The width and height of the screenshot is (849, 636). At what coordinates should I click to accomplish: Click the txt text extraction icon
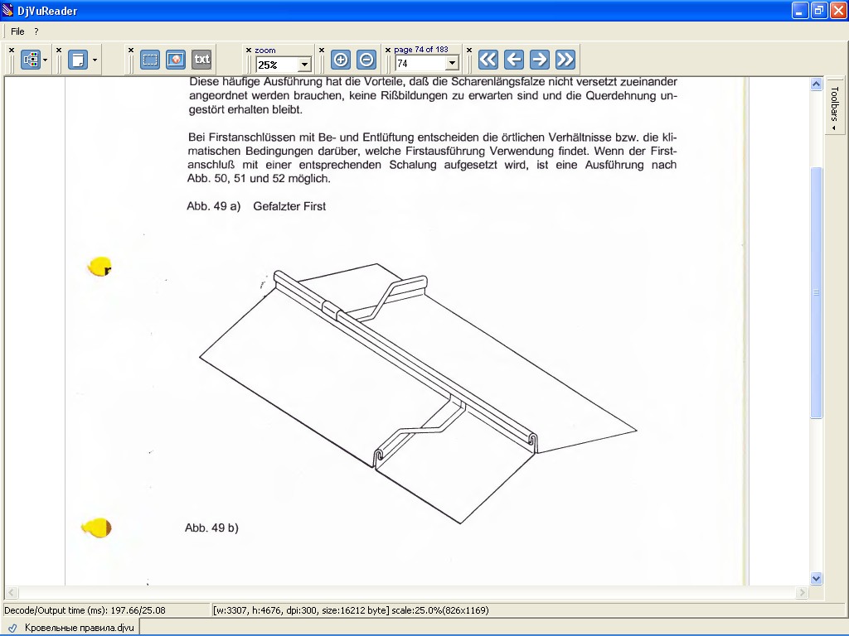pyautogui.click(x=202, y=60)
